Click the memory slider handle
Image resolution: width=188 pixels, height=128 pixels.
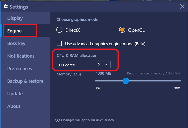click(x=126, y=81)
